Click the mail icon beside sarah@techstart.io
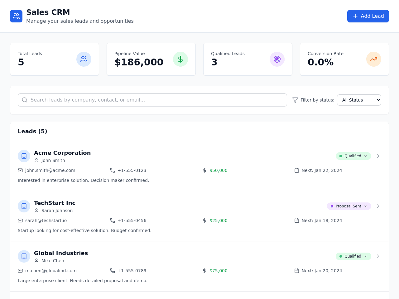This screenshot has width=399, height=299. (x=20, y=221)
